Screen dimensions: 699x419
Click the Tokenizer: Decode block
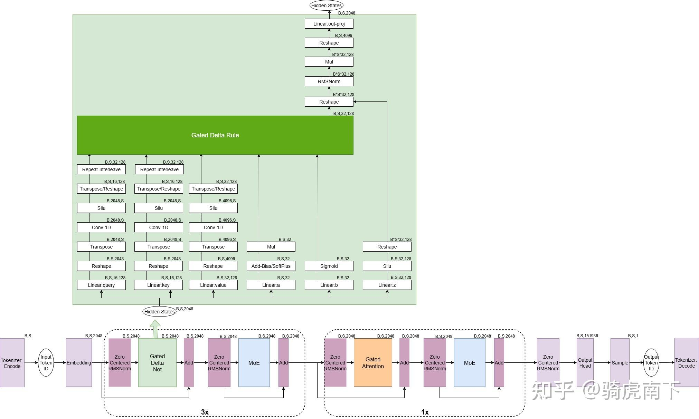point(686,363)
